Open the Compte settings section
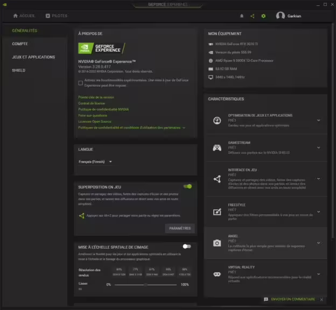 click(20, 44)
